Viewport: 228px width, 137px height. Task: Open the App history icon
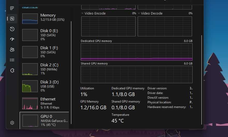pos(12,29)
